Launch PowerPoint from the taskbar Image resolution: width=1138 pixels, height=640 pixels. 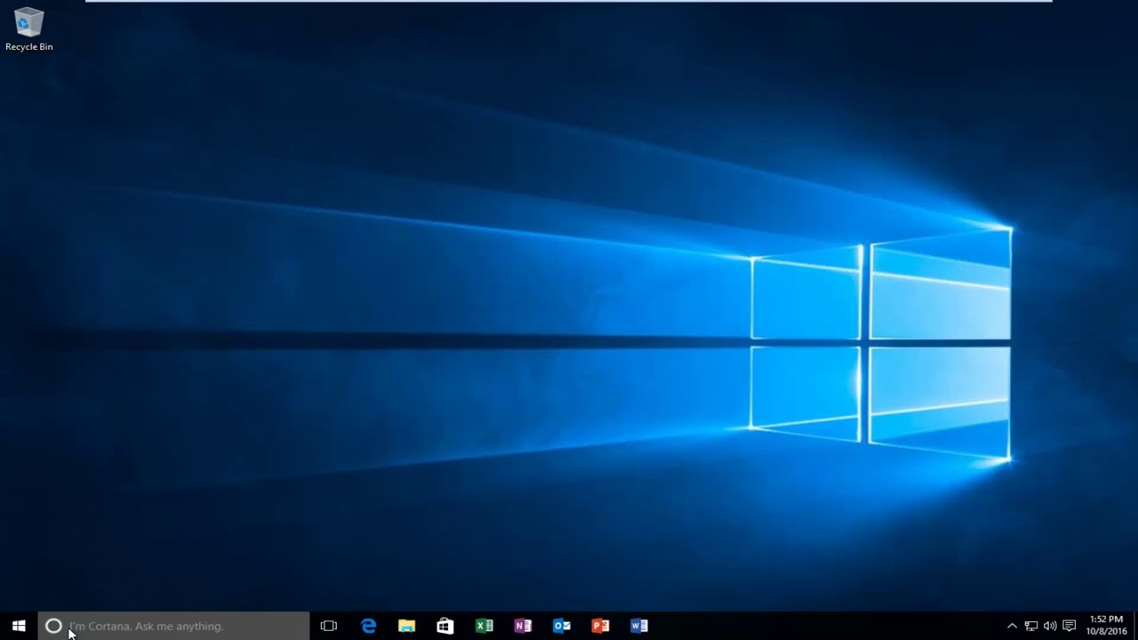[600, 626]
